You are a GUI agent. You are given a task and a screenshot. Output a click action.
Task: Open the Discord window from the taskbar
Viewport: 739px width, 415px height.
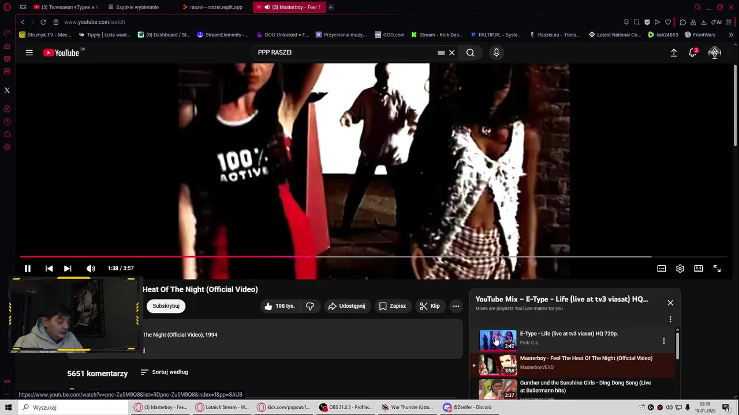point(469,408)
